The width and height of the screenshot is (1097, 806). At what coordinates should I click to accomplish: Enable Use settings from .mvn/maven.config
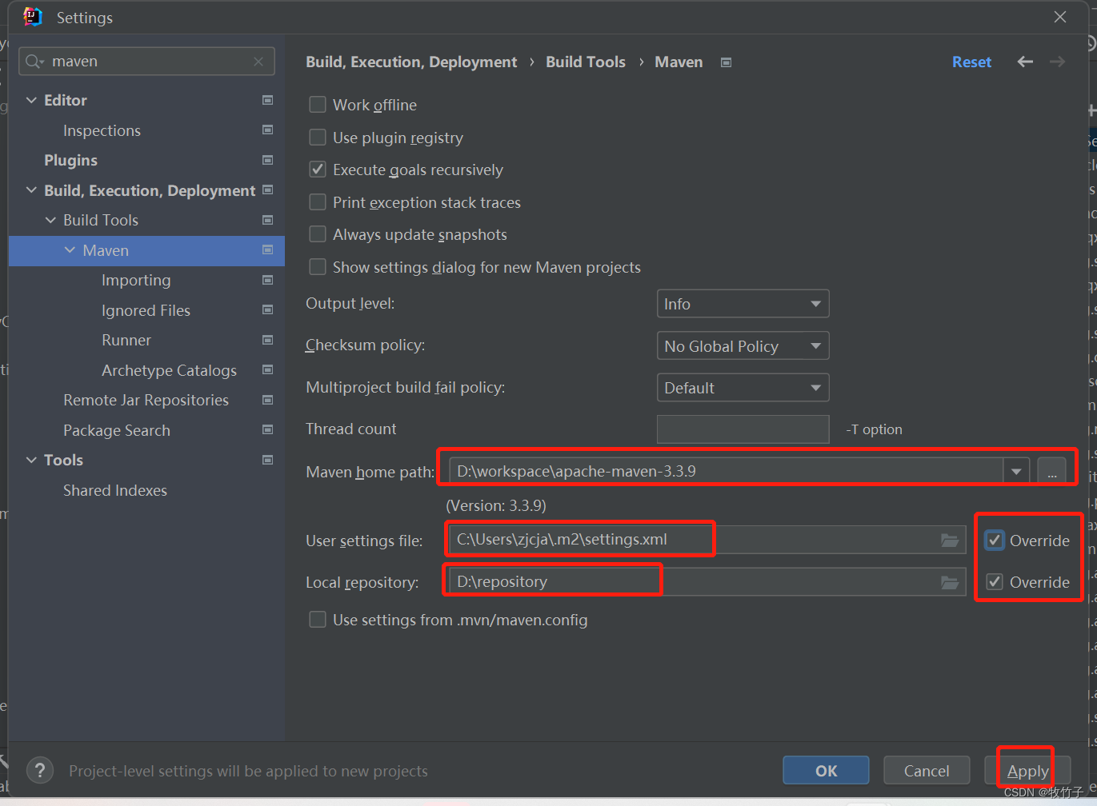[x=318, y=620]
